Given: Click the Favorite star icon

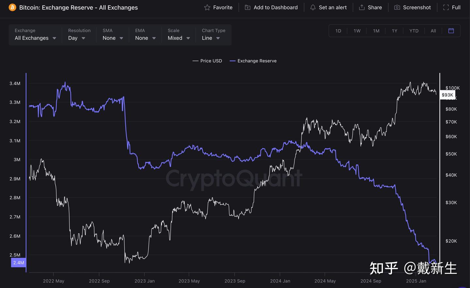Looking at the screenshot, I should [x=207, y=7].
